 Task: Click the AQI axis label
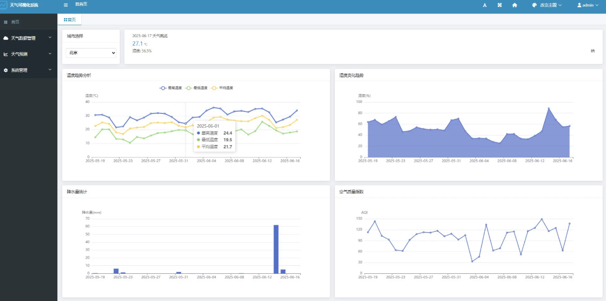(x=365, y=212)
